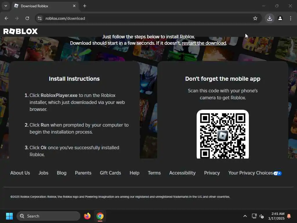Close the Download Roblox tab

coord(74,6)
